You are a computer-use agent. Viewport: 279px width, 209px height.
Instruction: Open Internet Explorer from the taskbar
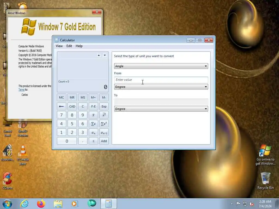pos(24,204)
